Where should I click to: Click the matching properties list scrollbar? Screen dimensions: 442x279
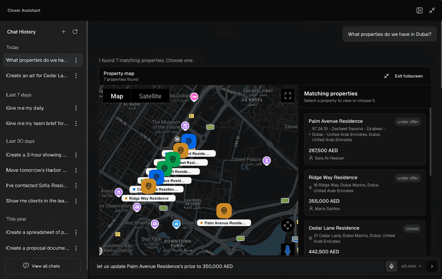[x=430, y=142]
